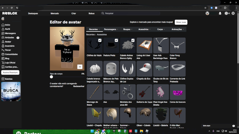Open Cartões pres... in the sidebar
The image size is (239, 134).
pyautogui.click(x=10, y=67)
